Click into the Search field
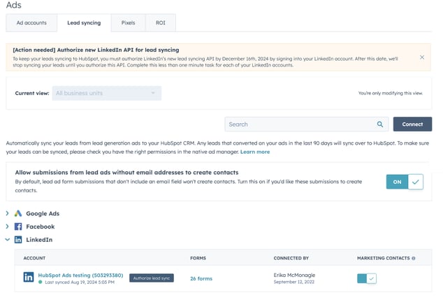 (300, 124)
